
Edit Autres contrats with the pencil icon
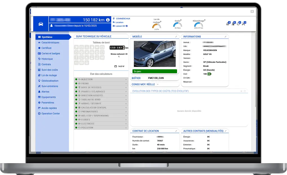(x=226, y=131)
